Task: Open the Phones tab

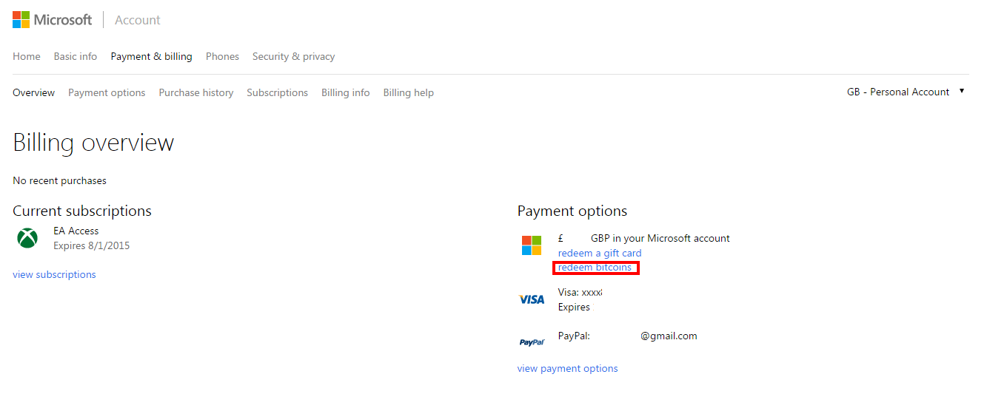Action: click(x=222, y=56)
